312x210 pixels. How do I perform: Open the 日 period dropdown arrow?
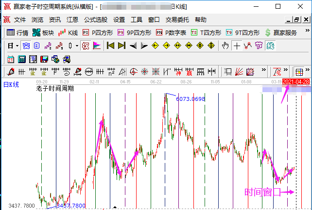[x=17, y=46]
